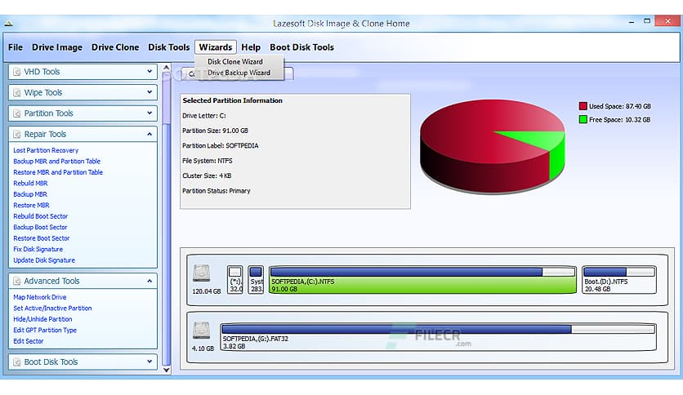This screenshot has width=683, height=395.
Task: Choose Drive Backup Wizard from menu
Action: coord(239,73)
